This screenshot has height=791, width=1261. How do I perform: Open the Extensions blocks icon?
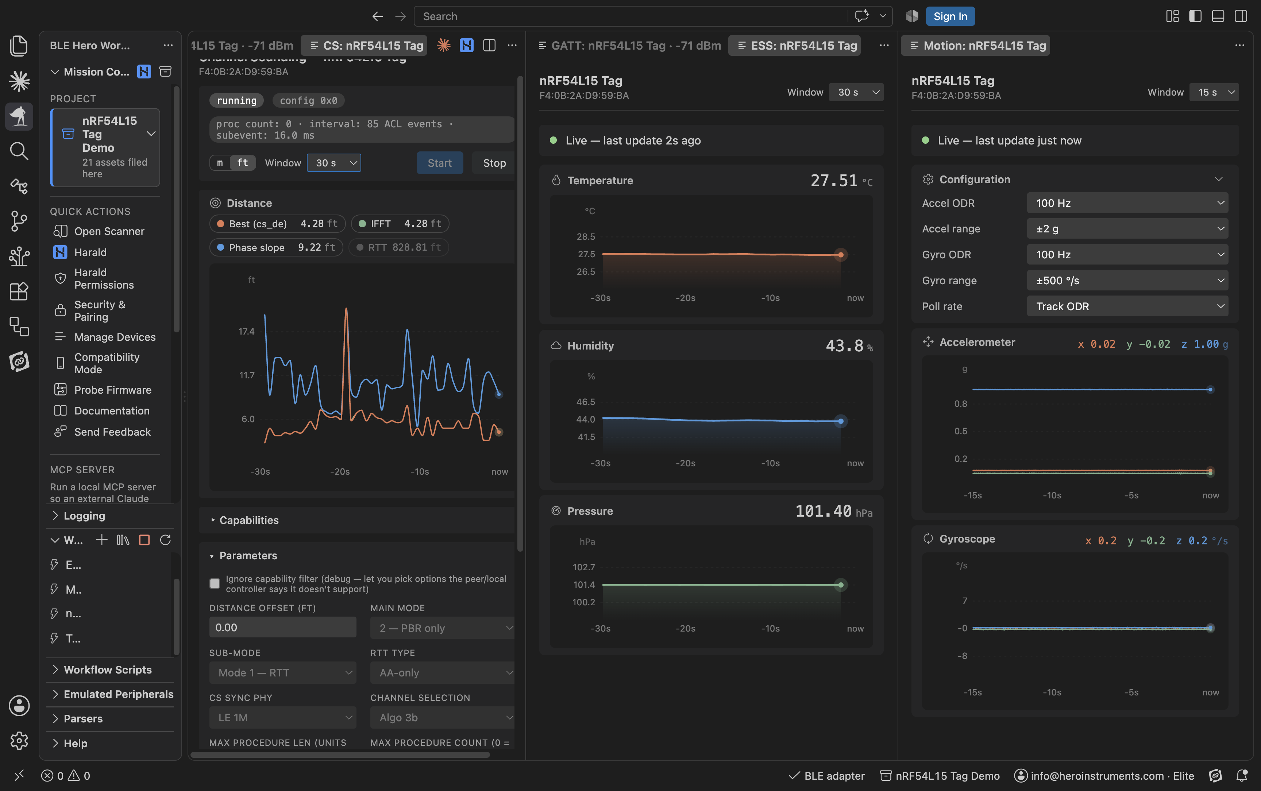click(19, 292)
